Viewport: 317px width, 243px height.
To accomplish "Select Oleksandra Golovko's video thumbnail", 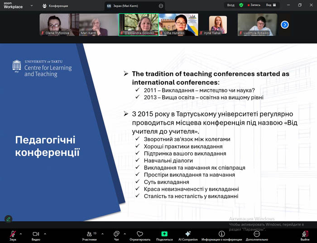I will tap(138, 24).
